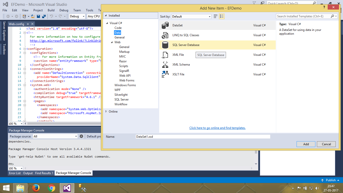Click the Publish status bar button
Screen dimensions: 343x193
pyautogui.click(x=330, y=180)
